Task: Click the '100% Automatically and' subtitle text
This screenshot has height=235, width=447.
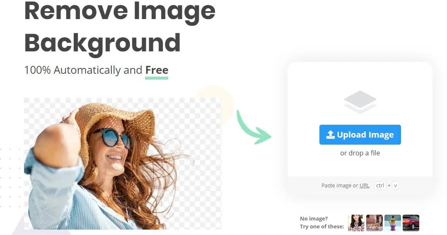Action: [83, 70]
